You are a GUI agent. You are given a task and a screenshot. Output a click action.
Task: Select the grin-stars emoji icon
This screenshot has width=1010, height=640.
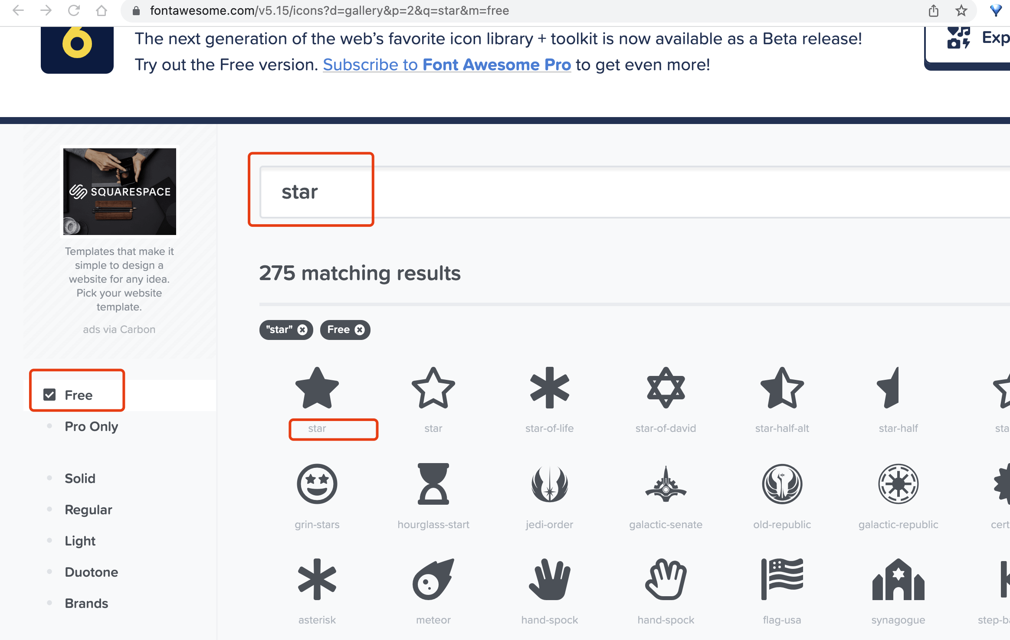coord(317,484)
